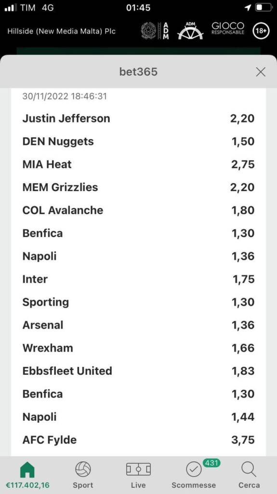Tap the 18+ age restriction icon
This screenshot has height=494, width=277.
tap(261, 31)
